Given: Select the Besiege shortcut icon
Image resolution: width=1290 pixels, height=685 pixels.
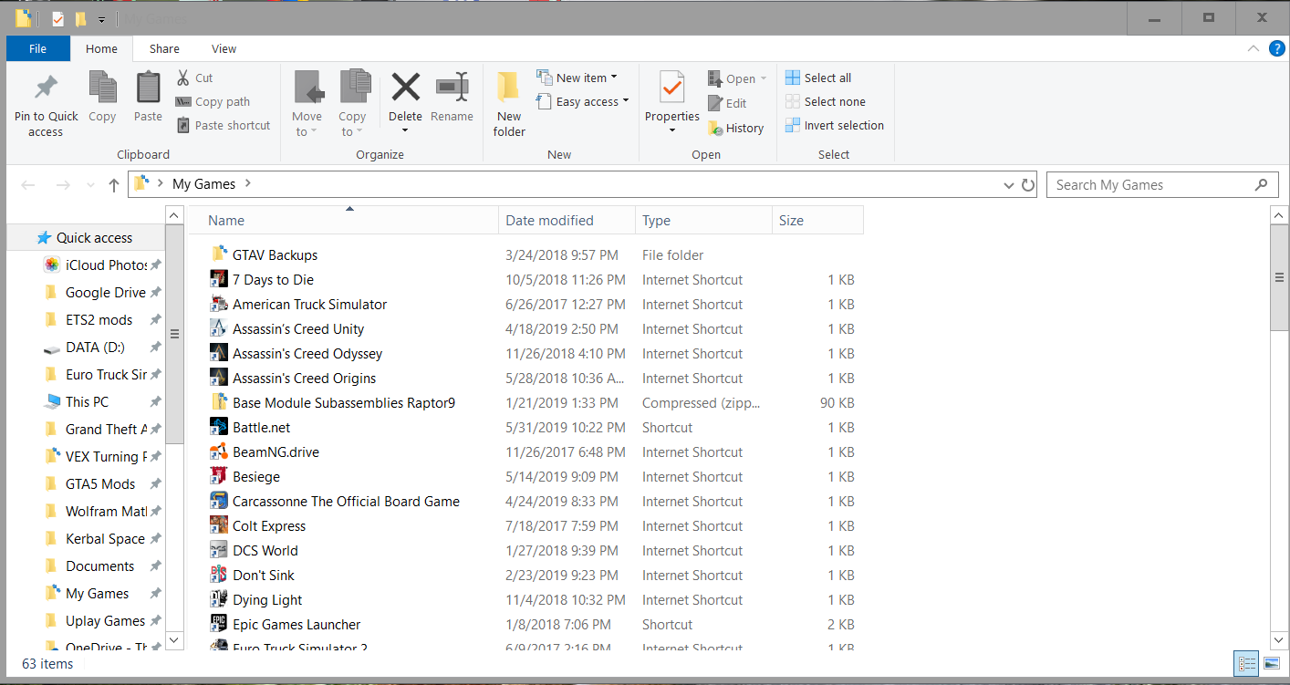Looking at the screenshot, I should click(x=219, y=476).
